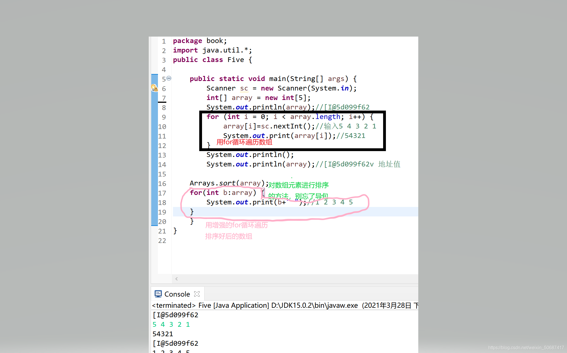567x353 pixels.
Task: Click the empty 'System.out.println();' on line 13
Action: (x=250, y=155)
